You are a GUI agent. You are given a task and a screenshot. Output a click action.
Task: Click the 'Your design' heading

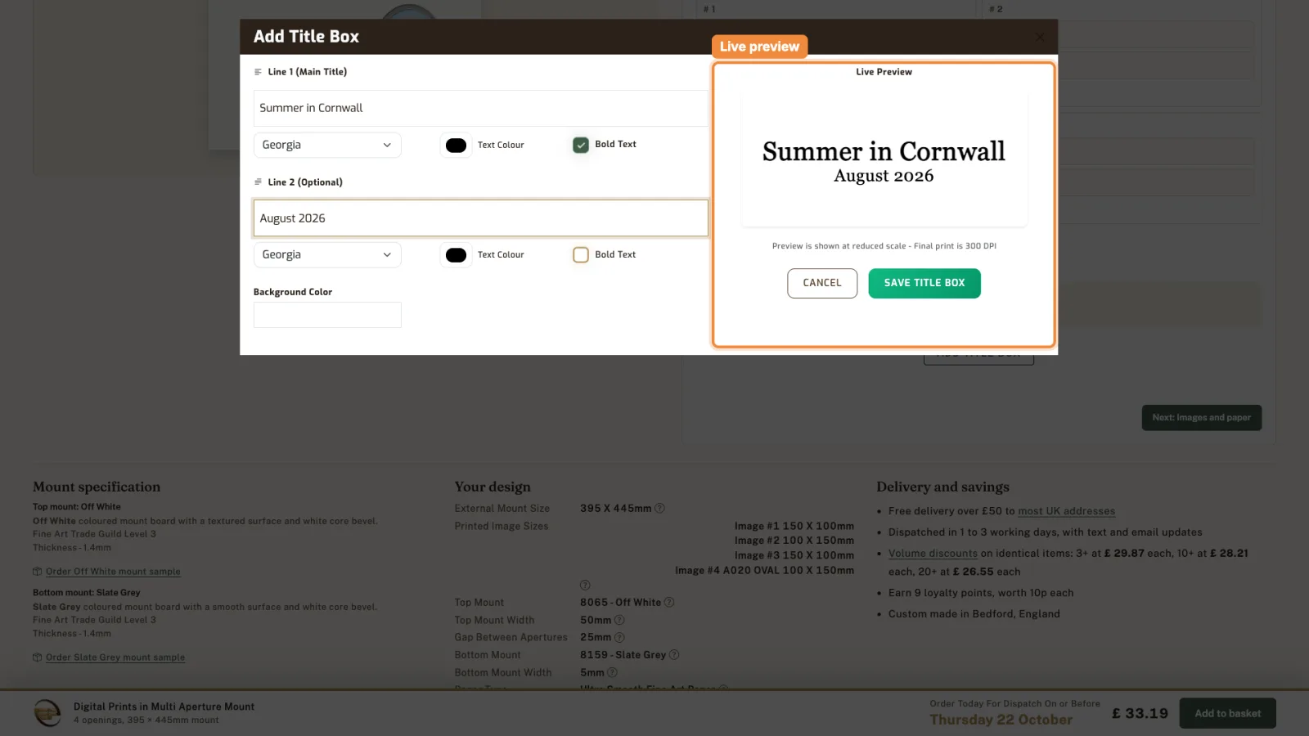pos(493,487)
